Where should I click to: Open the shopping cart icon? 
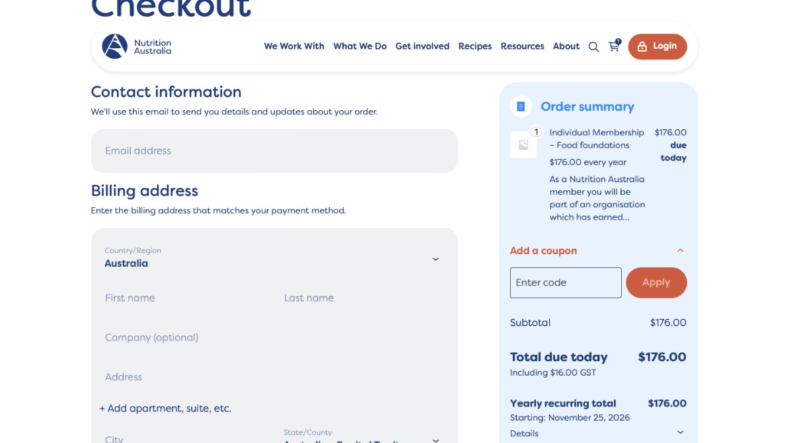(614, 46)
